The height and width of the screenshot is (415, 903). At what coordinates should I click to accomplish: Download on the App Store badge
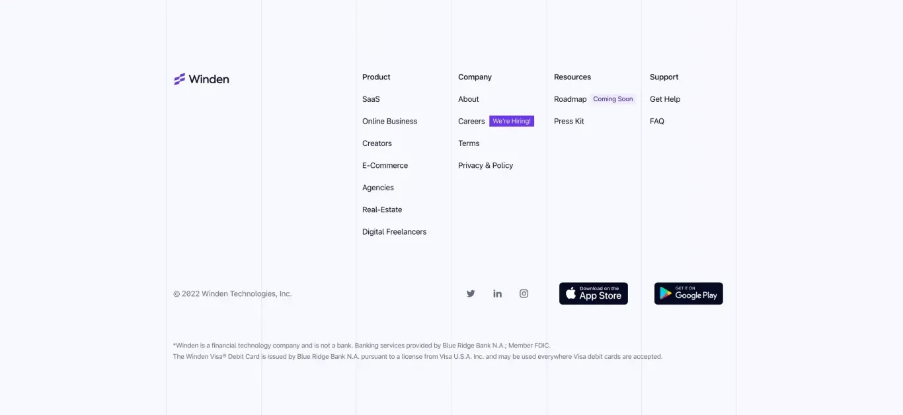tap(594, 293)
